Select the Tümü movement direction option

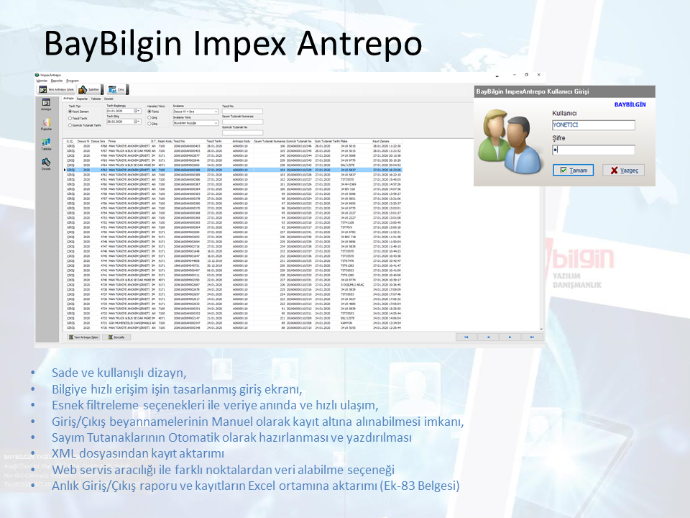149,112
